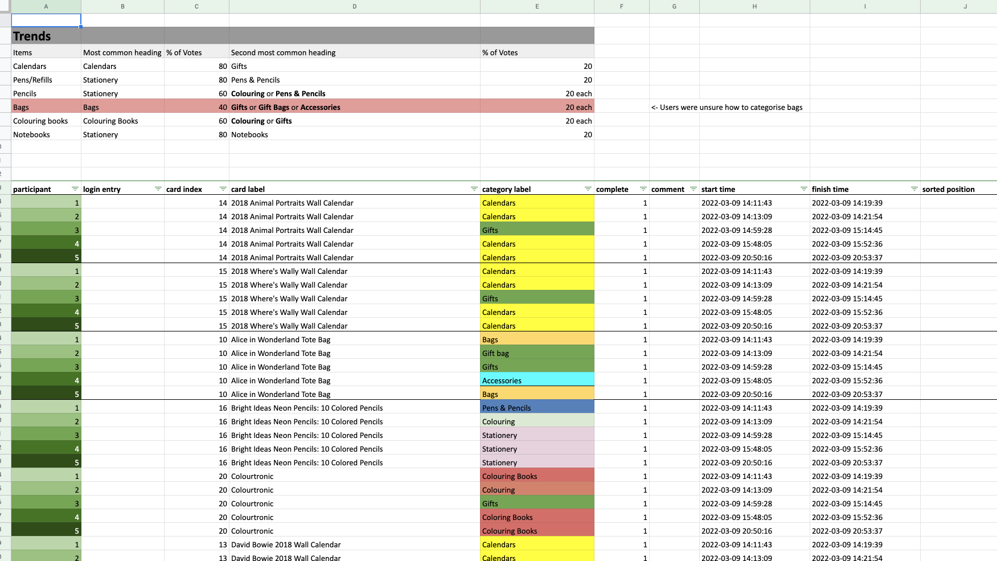
Task: Click 'Gifts or Gift Bags or Accessories' cell
Action: click(x=355, y=107)
